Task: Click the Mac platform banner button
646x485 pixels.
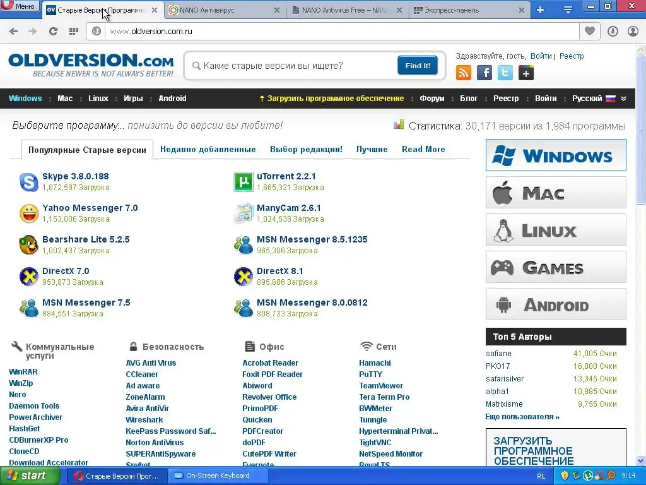Action: click(x=556, y=192)
